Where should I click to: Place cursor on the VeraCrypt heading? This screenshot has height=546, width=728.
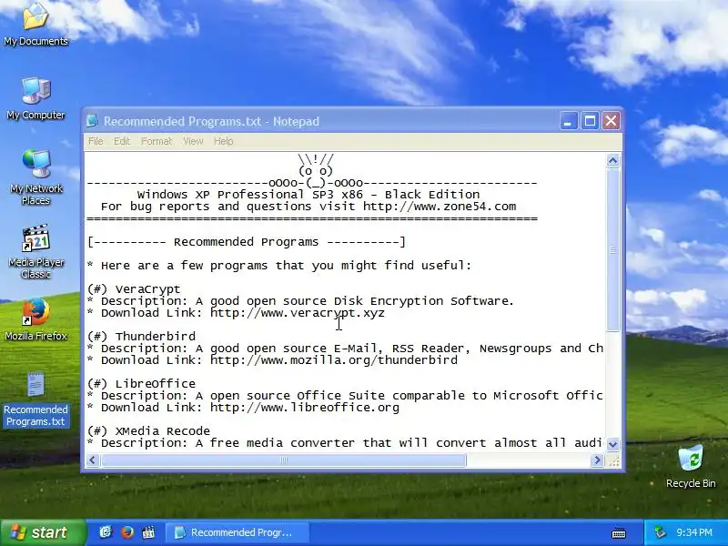click(x=147, y=289)
